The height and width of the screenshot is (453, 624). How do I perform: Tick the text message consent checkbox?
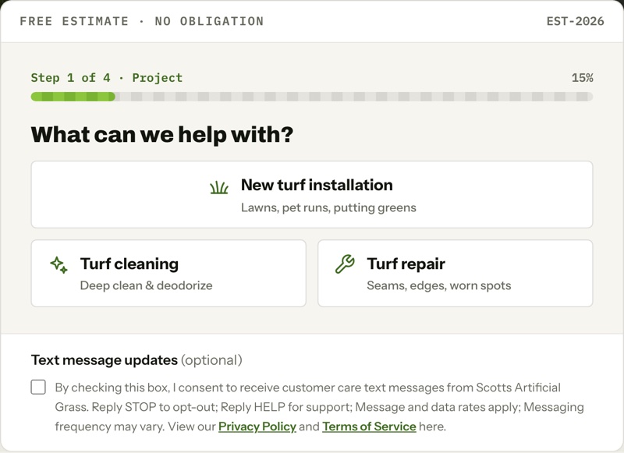click(x=38, y=387)
